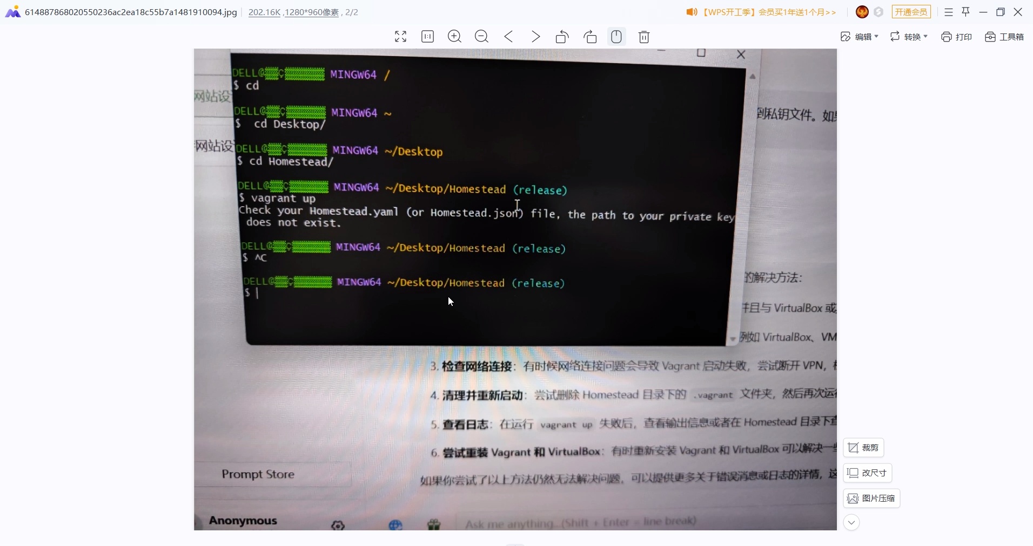Pin the viewer window on top
Screen dimensions: 1033x546
[966, 12]
